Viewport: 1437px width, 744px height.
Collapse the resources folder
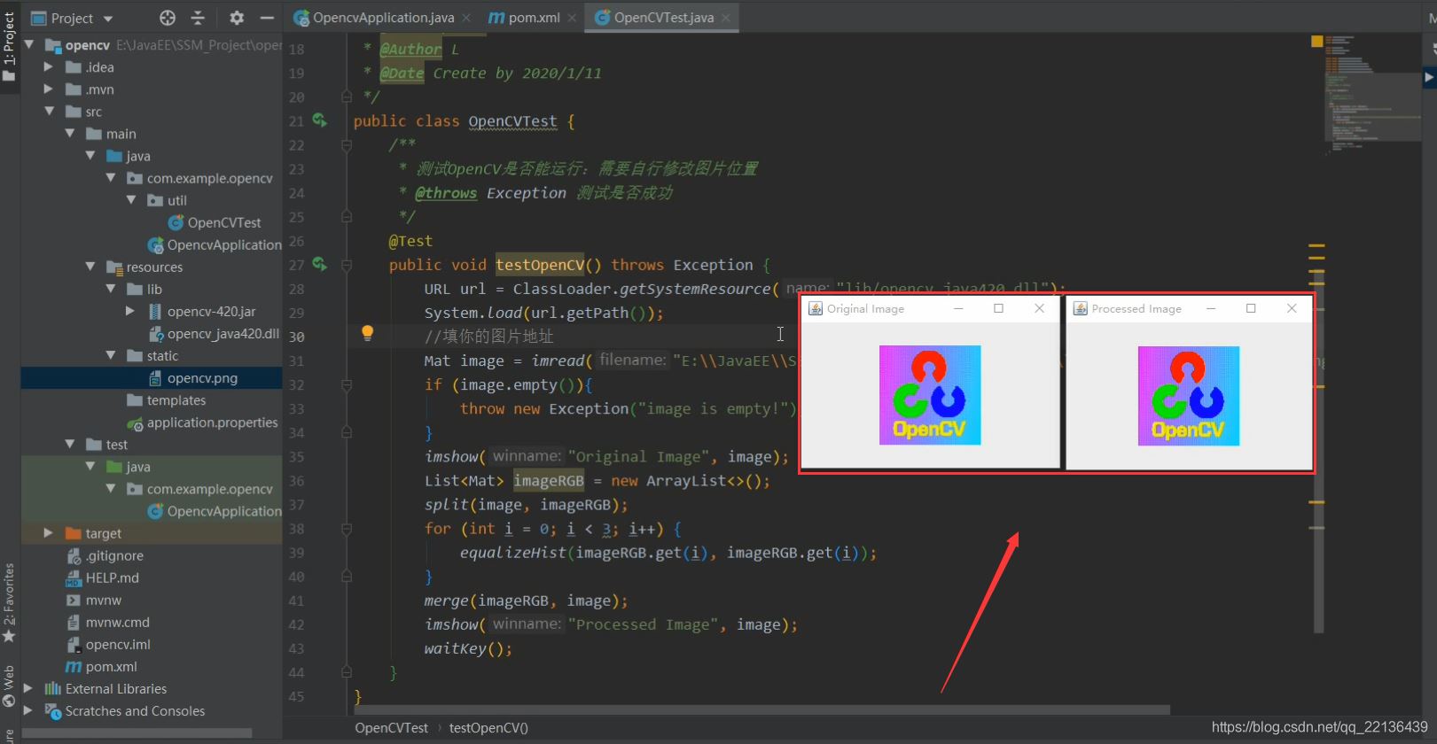point(90,267)
